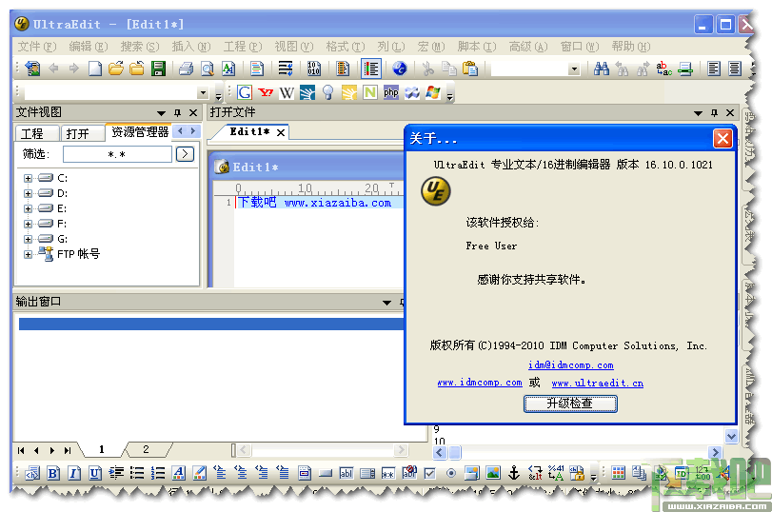This screenshot has width=772, height=512.
Task: Click the font color 'A' icon in the HTML toolbar
Action: tap(179, 473)
